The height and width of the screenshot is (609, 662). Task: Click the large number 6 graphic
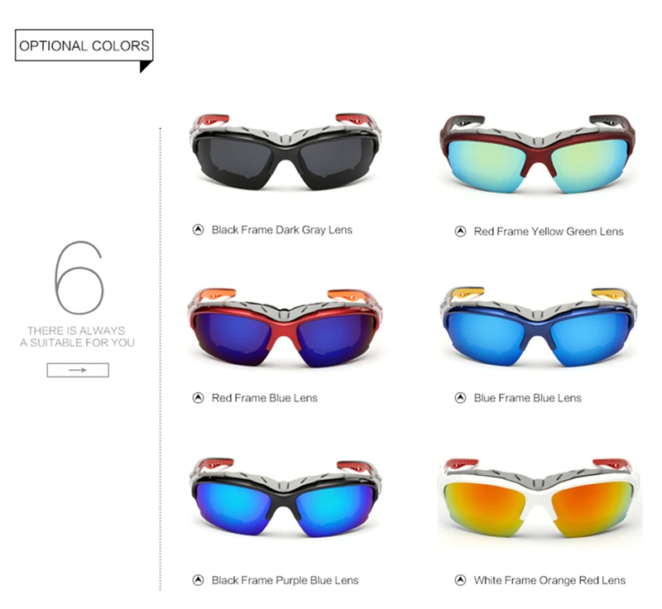pos(79,277)
